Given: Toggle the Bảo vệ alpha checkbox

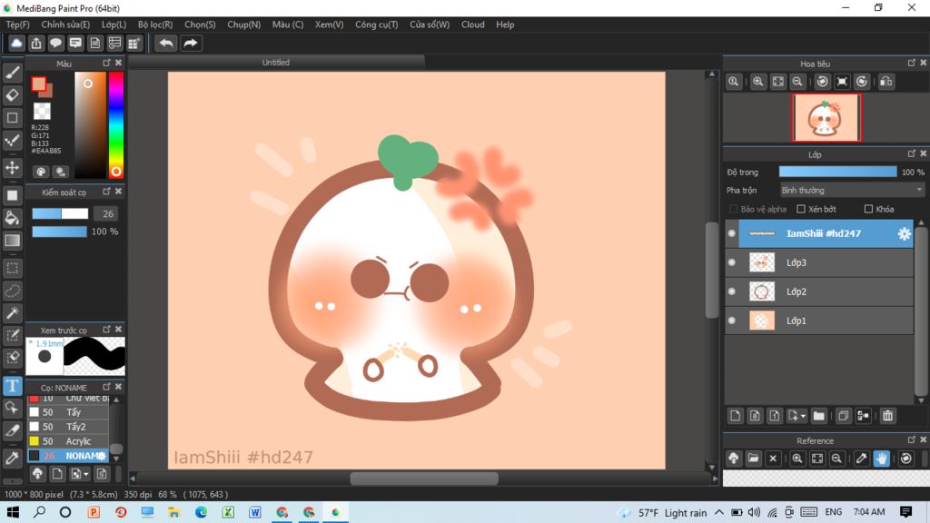Looking at the screenshot, I should 733,209.
